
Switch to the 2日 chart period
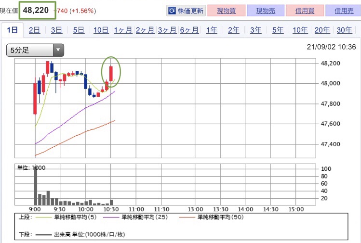pos(34,30)
